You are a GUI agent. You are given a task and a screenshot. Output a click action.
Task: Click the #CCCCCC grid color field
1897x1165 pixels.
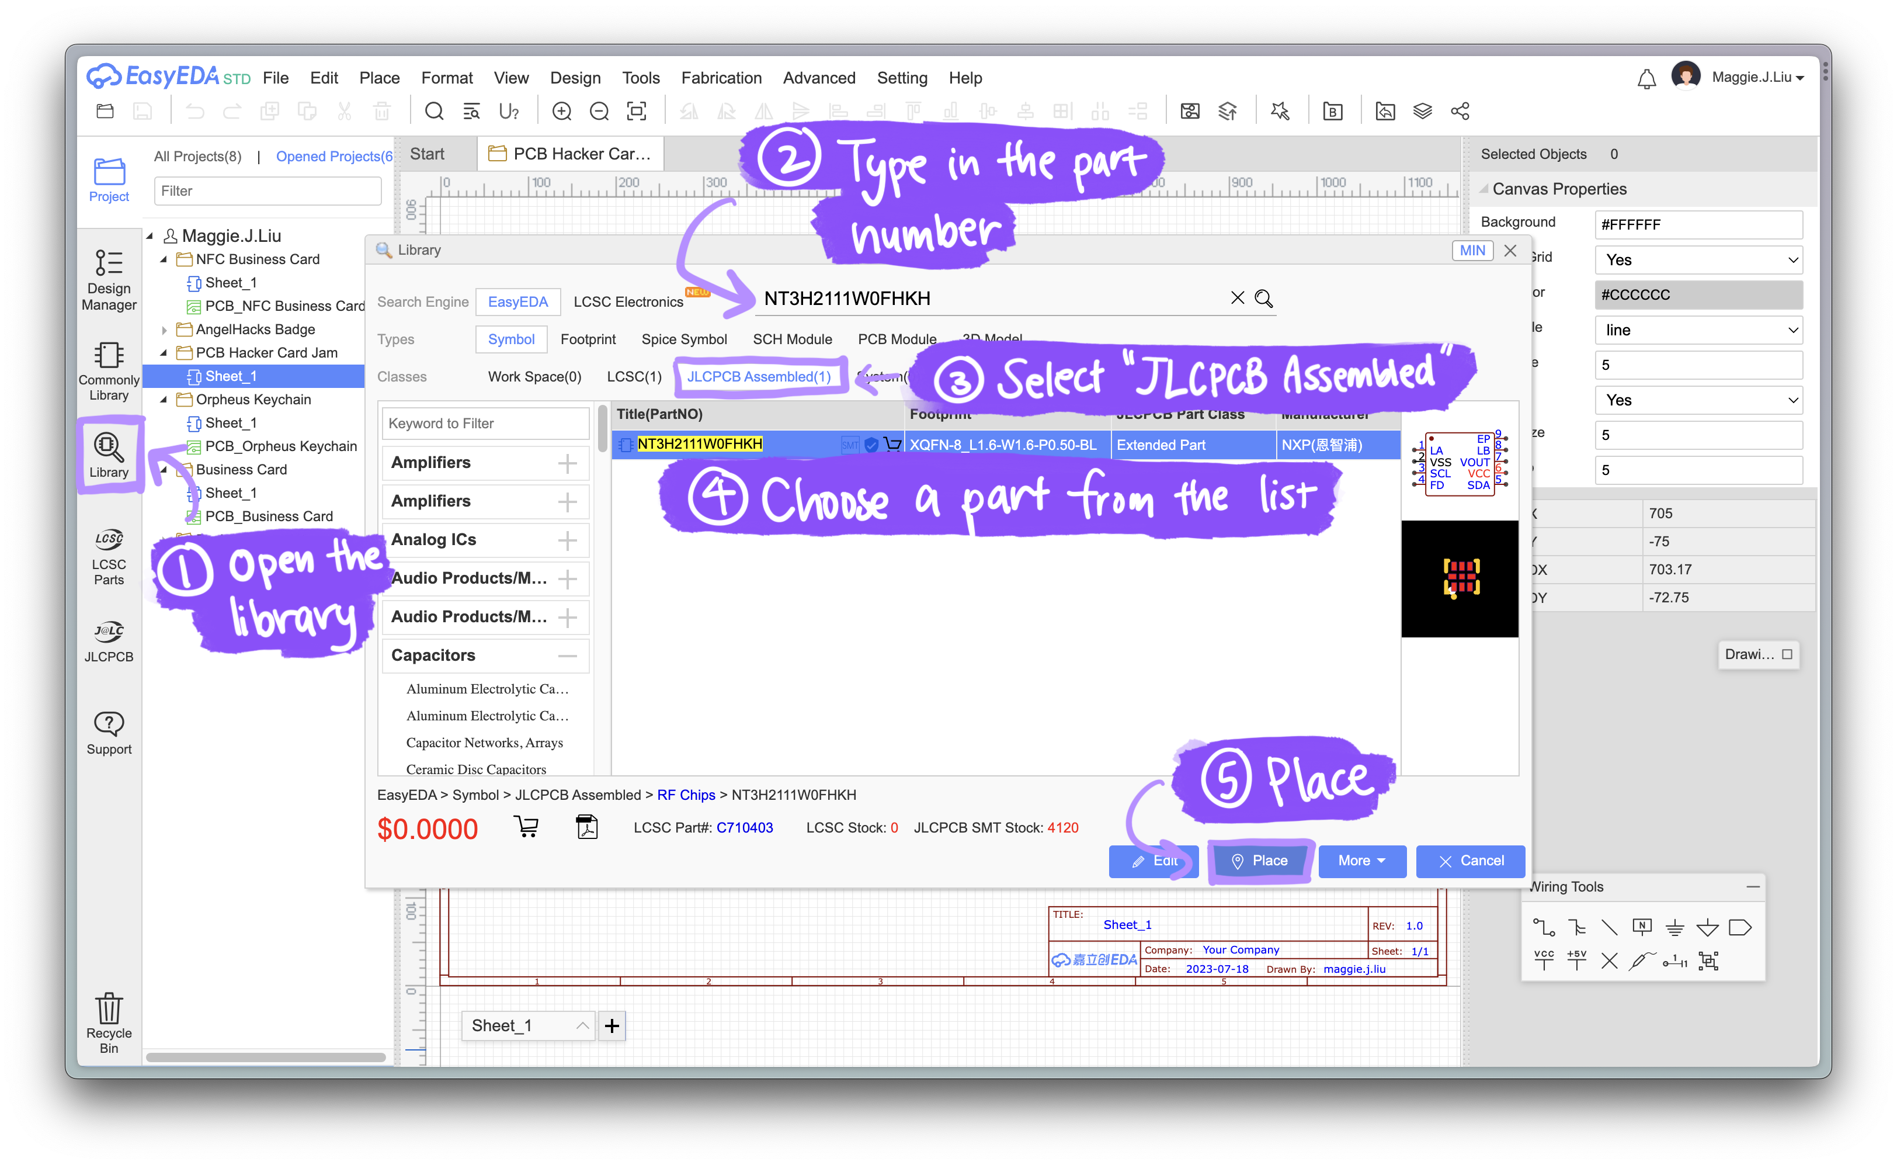1698,295
